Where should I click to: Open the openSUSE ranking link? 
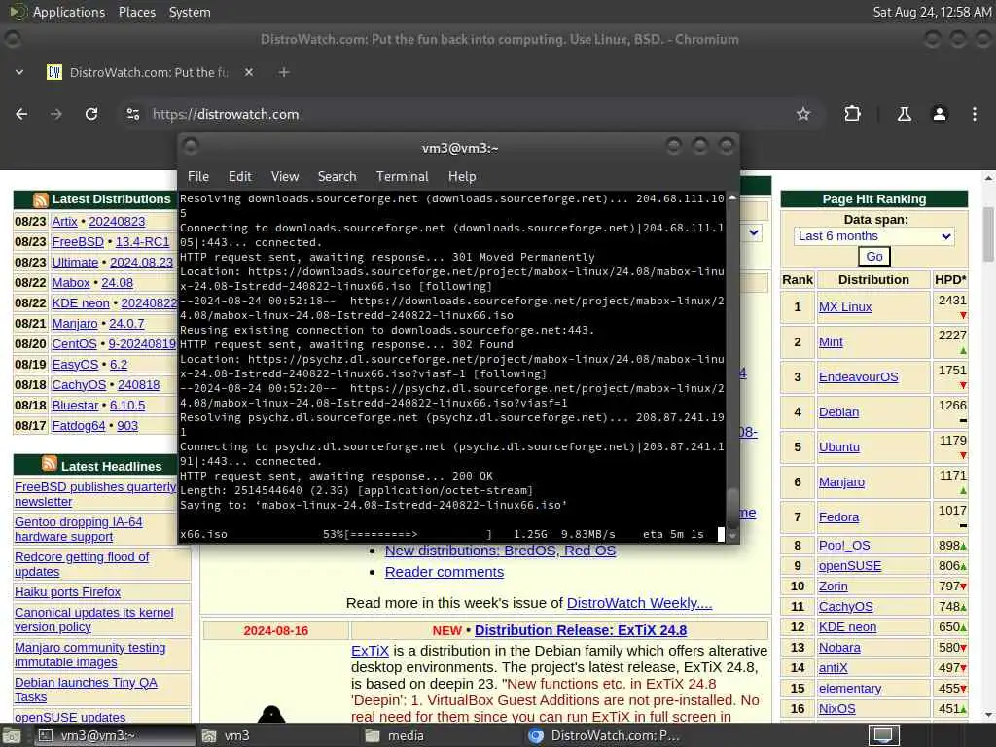(x=850, y=565)
